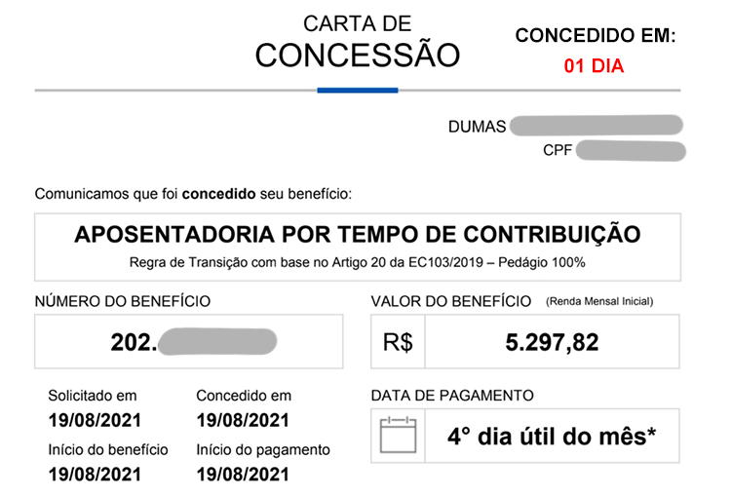Click the blue bar under the title
The width and height of the screenshot is (732, 497).
358,90
